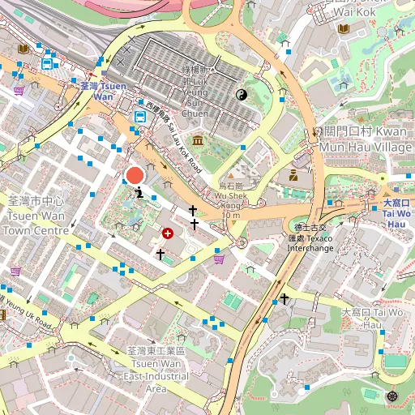The height and width of the screenshot is (415, 415).
Task: Click the yin-yang Taoist temple icon
Action: click(x=242, y=95)
